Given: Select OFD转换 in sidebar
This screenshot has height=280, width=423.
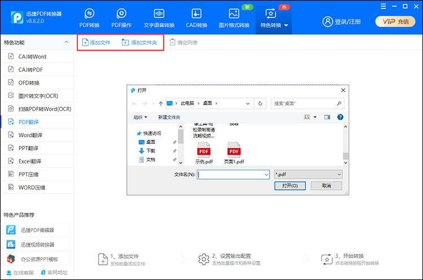Looking at the screenshot, I should (37, 83).
